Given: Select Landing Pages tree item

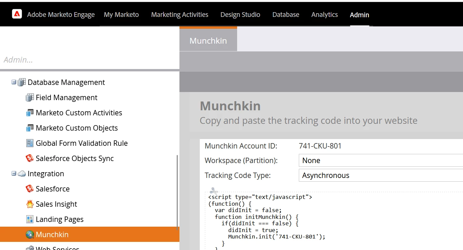Looking at the screenshot, I should pos(60,219).
